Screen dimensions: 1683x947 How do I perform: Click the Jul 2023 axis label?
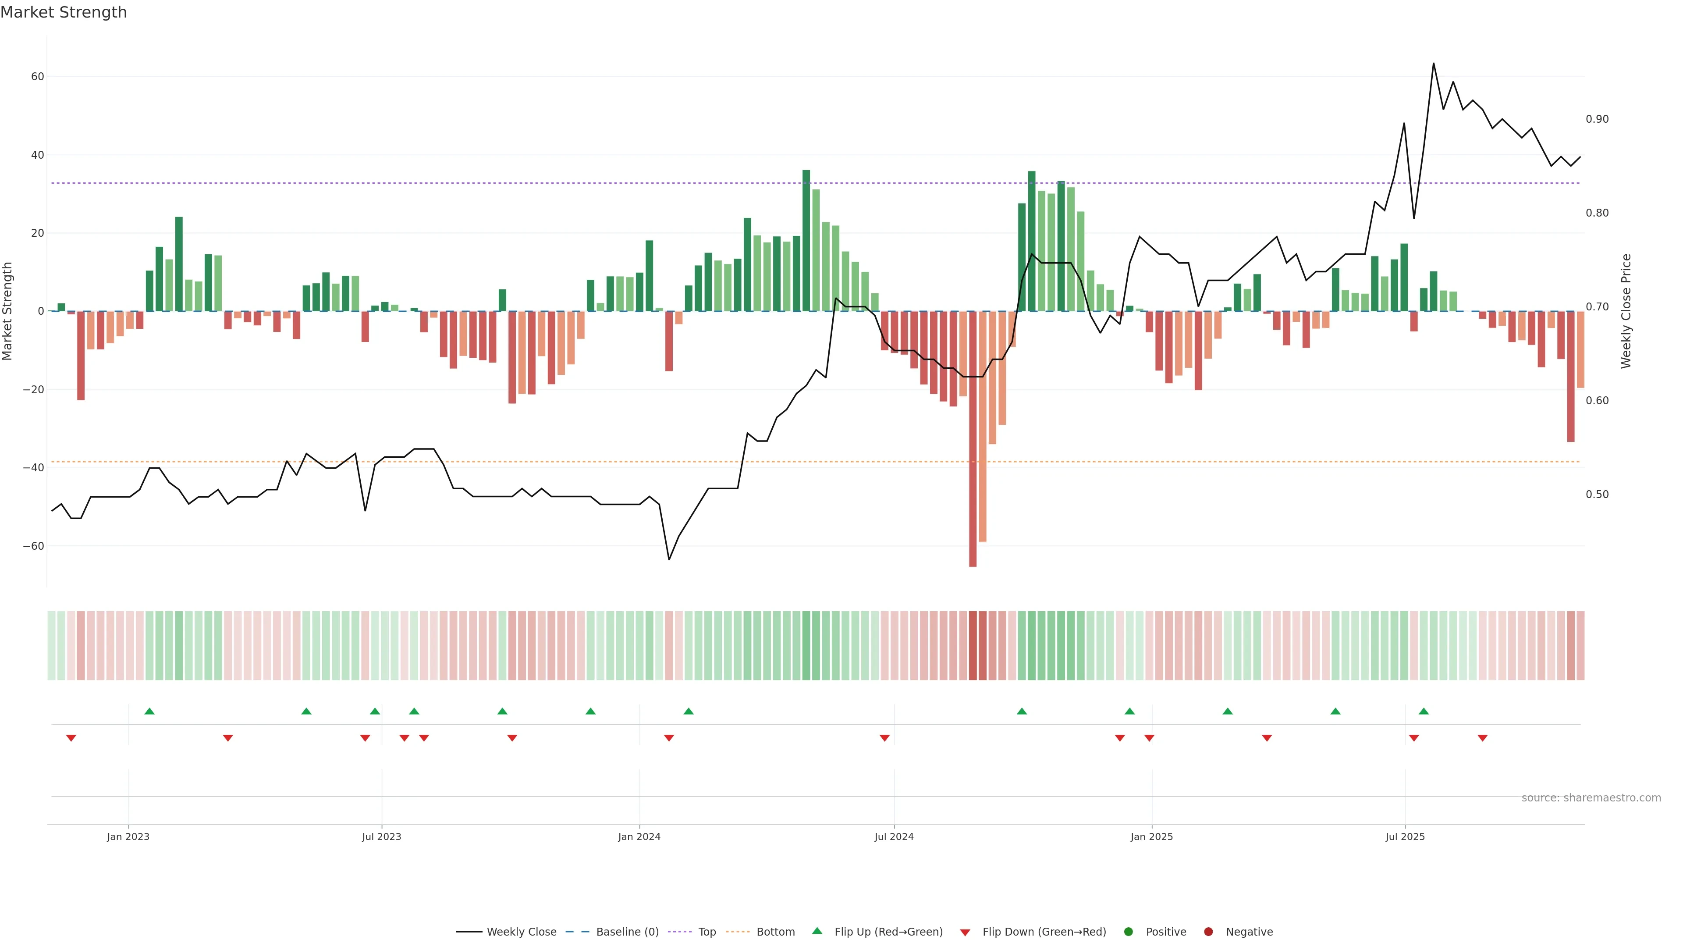tap(382, 837)
